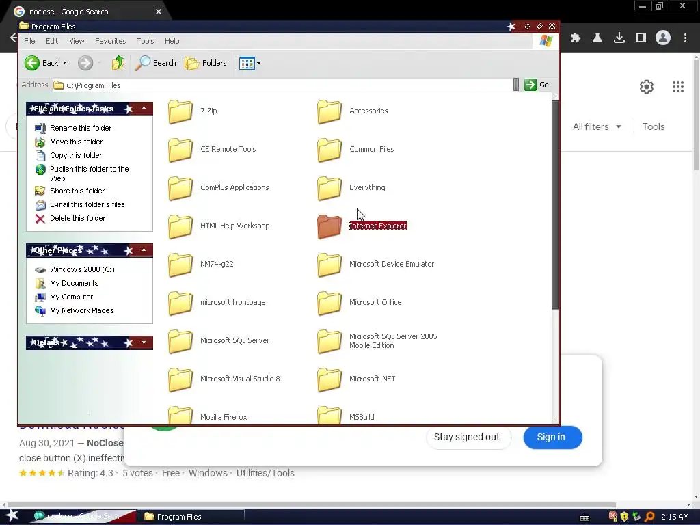
Task: Click the Program Files taskbar button
Action: [191, 517]
